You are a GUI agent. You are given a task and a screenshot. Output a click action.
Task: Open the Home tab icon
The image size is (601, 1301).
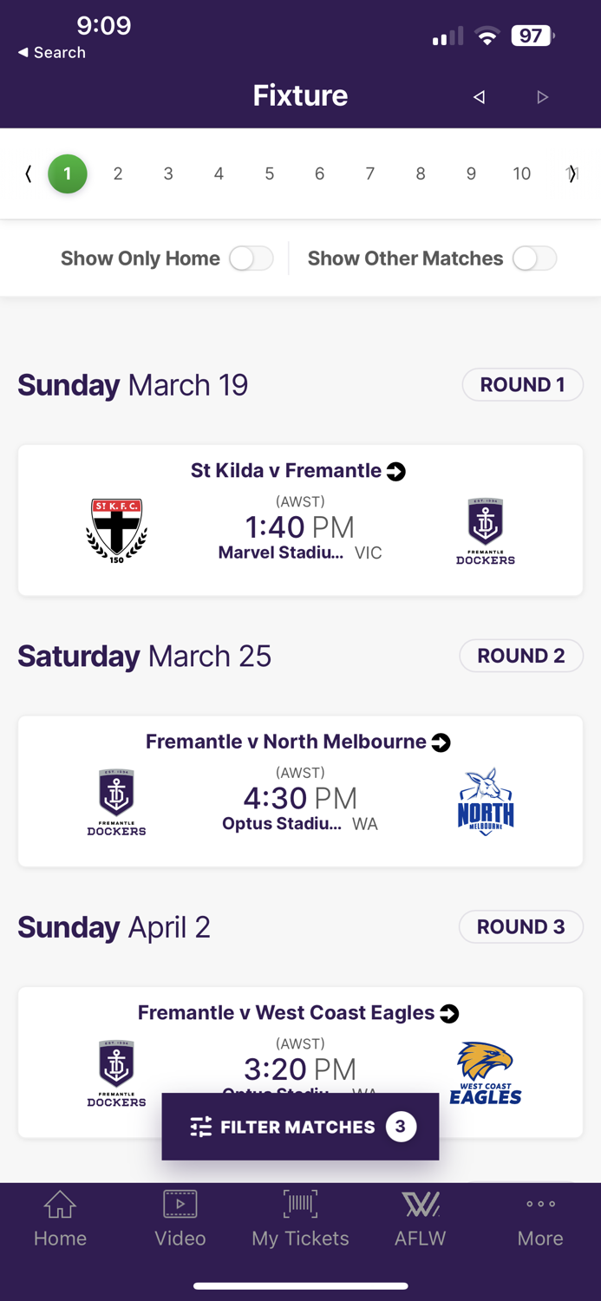[60, 1204]
